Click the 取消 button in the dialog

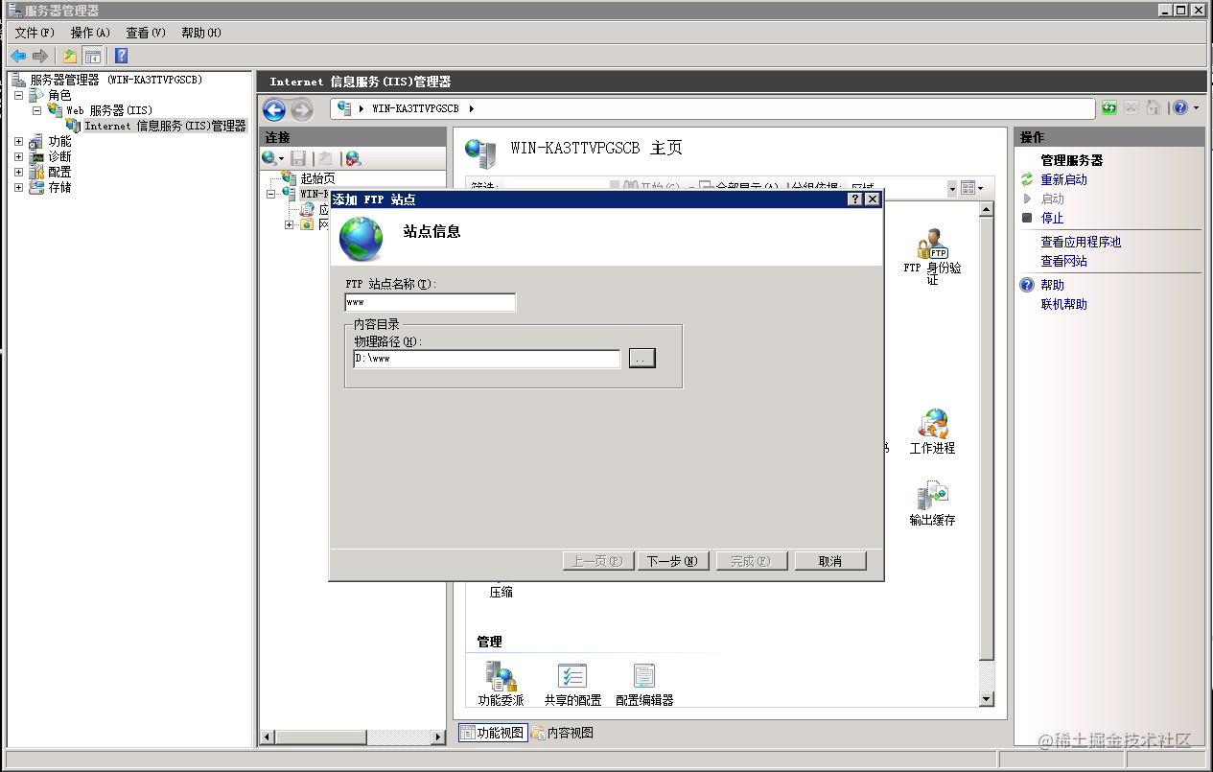[x=830, y=561]
